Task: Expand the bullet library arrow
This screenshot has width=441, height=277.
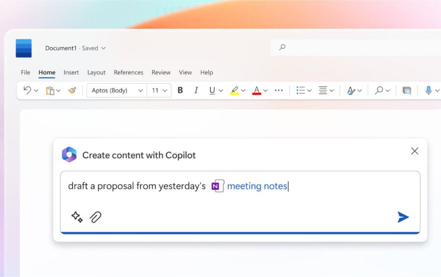Action: (309, 91)
